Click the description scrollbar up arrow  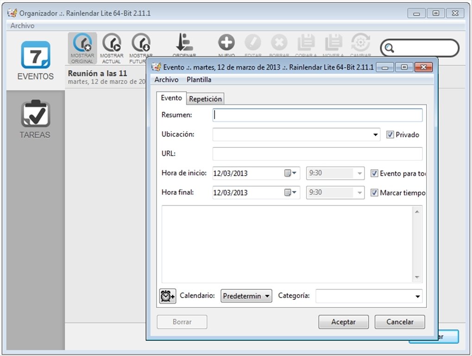(417, 212)
